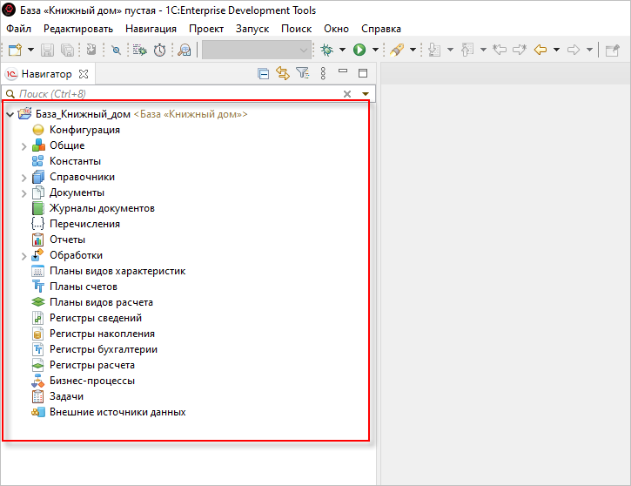Select Внешние источники данных item

tap(117, 412)
